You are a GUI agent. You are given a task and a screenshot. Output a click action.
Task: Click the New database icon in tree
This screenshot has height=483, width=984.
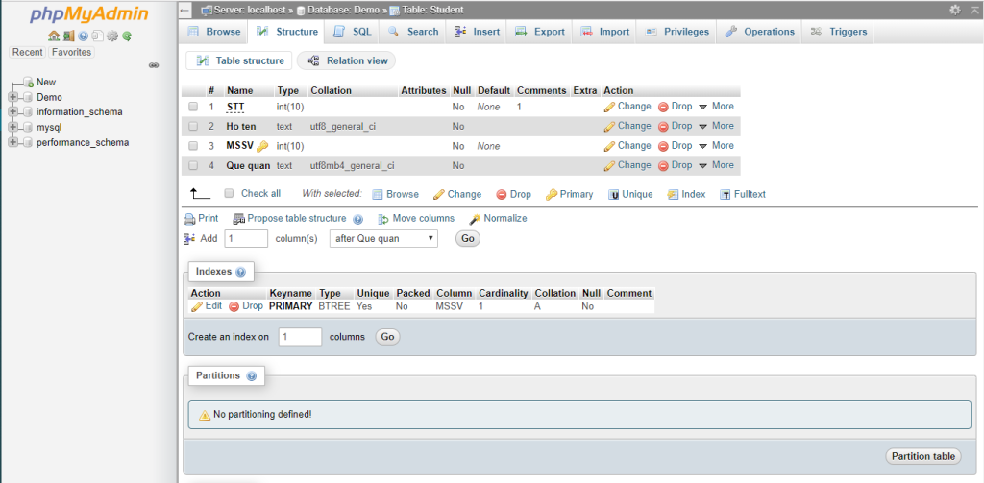(x=28, y=83)
